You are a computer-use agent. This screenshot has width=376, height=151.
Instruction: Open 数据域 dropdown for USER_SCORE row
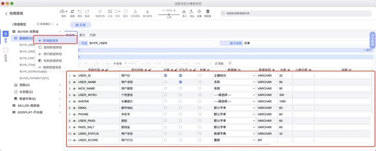pyautogui.click(x=234, y=140)
